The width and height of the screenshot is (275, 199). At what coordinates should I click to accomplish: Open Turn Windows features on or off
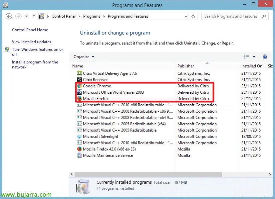pyautogui.click(x=38, y=52)
